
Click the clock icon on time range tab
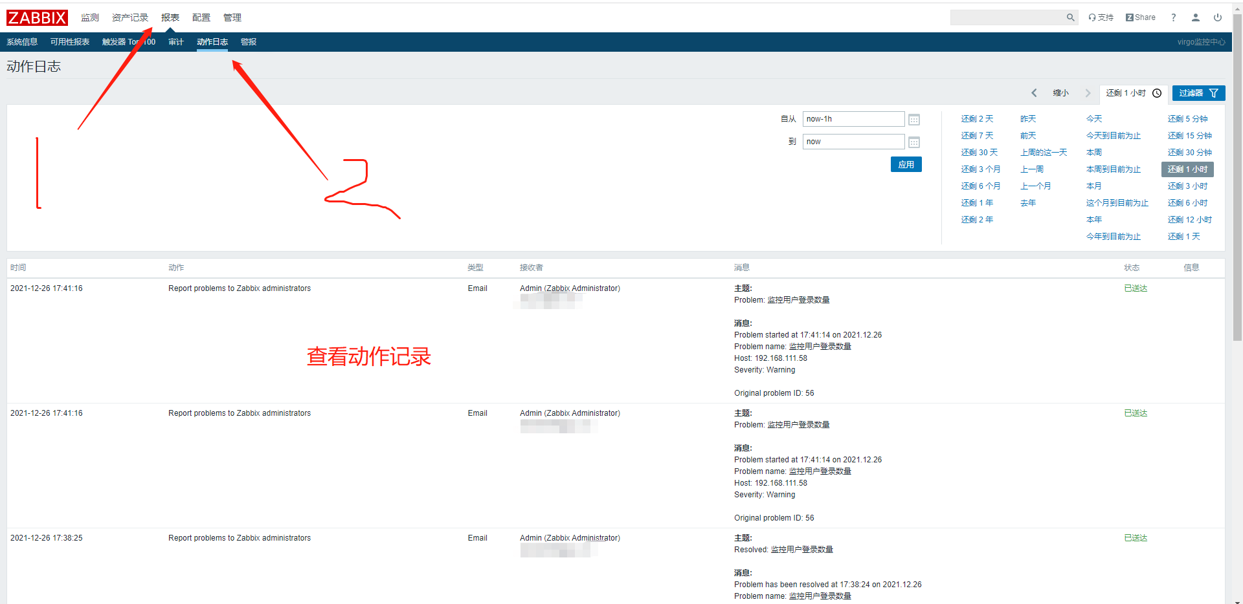[1158, 92]
